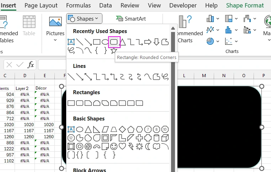This screenshot has height=172, width=271.
Task: Choose the Hexagon shape
Action: [139, 129]
